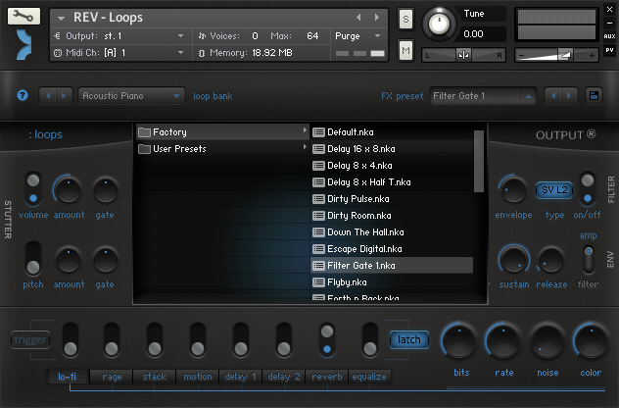The height and width of the screenshot is (408, 619).
Task: Expand the Factory folder arrow
Action: pyautogui.click(x=305, y=130)
